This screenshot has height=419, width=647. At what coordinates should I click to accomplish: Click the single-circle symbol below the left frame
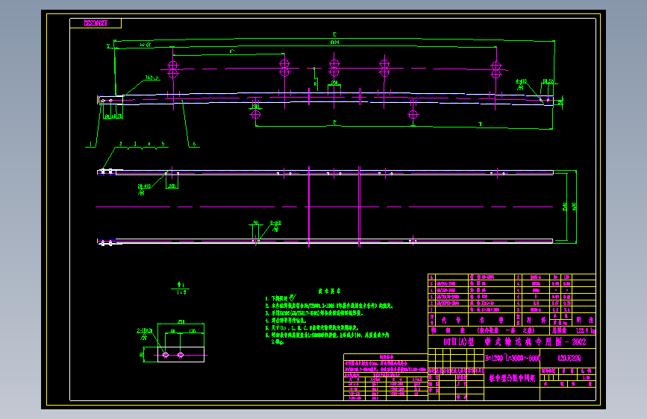tap(256, 115)
